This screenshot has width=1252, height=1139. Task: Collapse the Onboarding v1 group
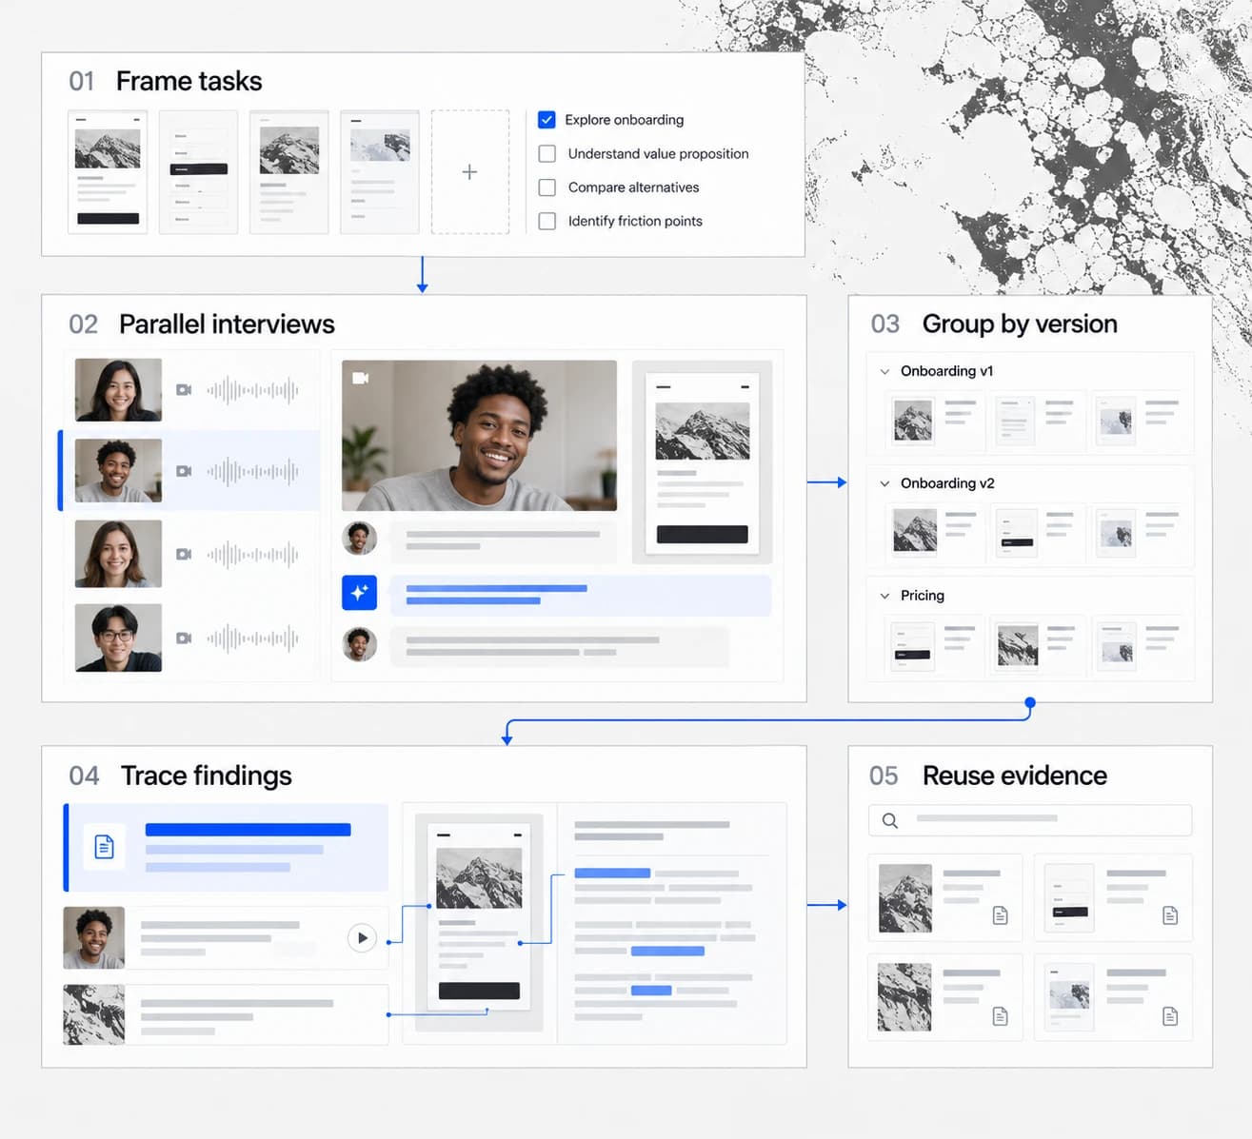(x=884, y=371)
